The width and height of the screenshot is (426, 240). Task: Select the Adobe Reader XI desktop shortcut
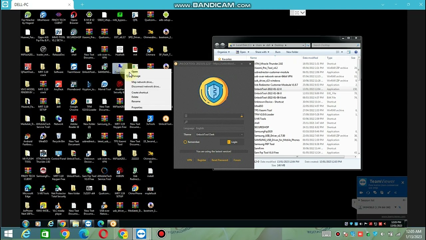74,122
